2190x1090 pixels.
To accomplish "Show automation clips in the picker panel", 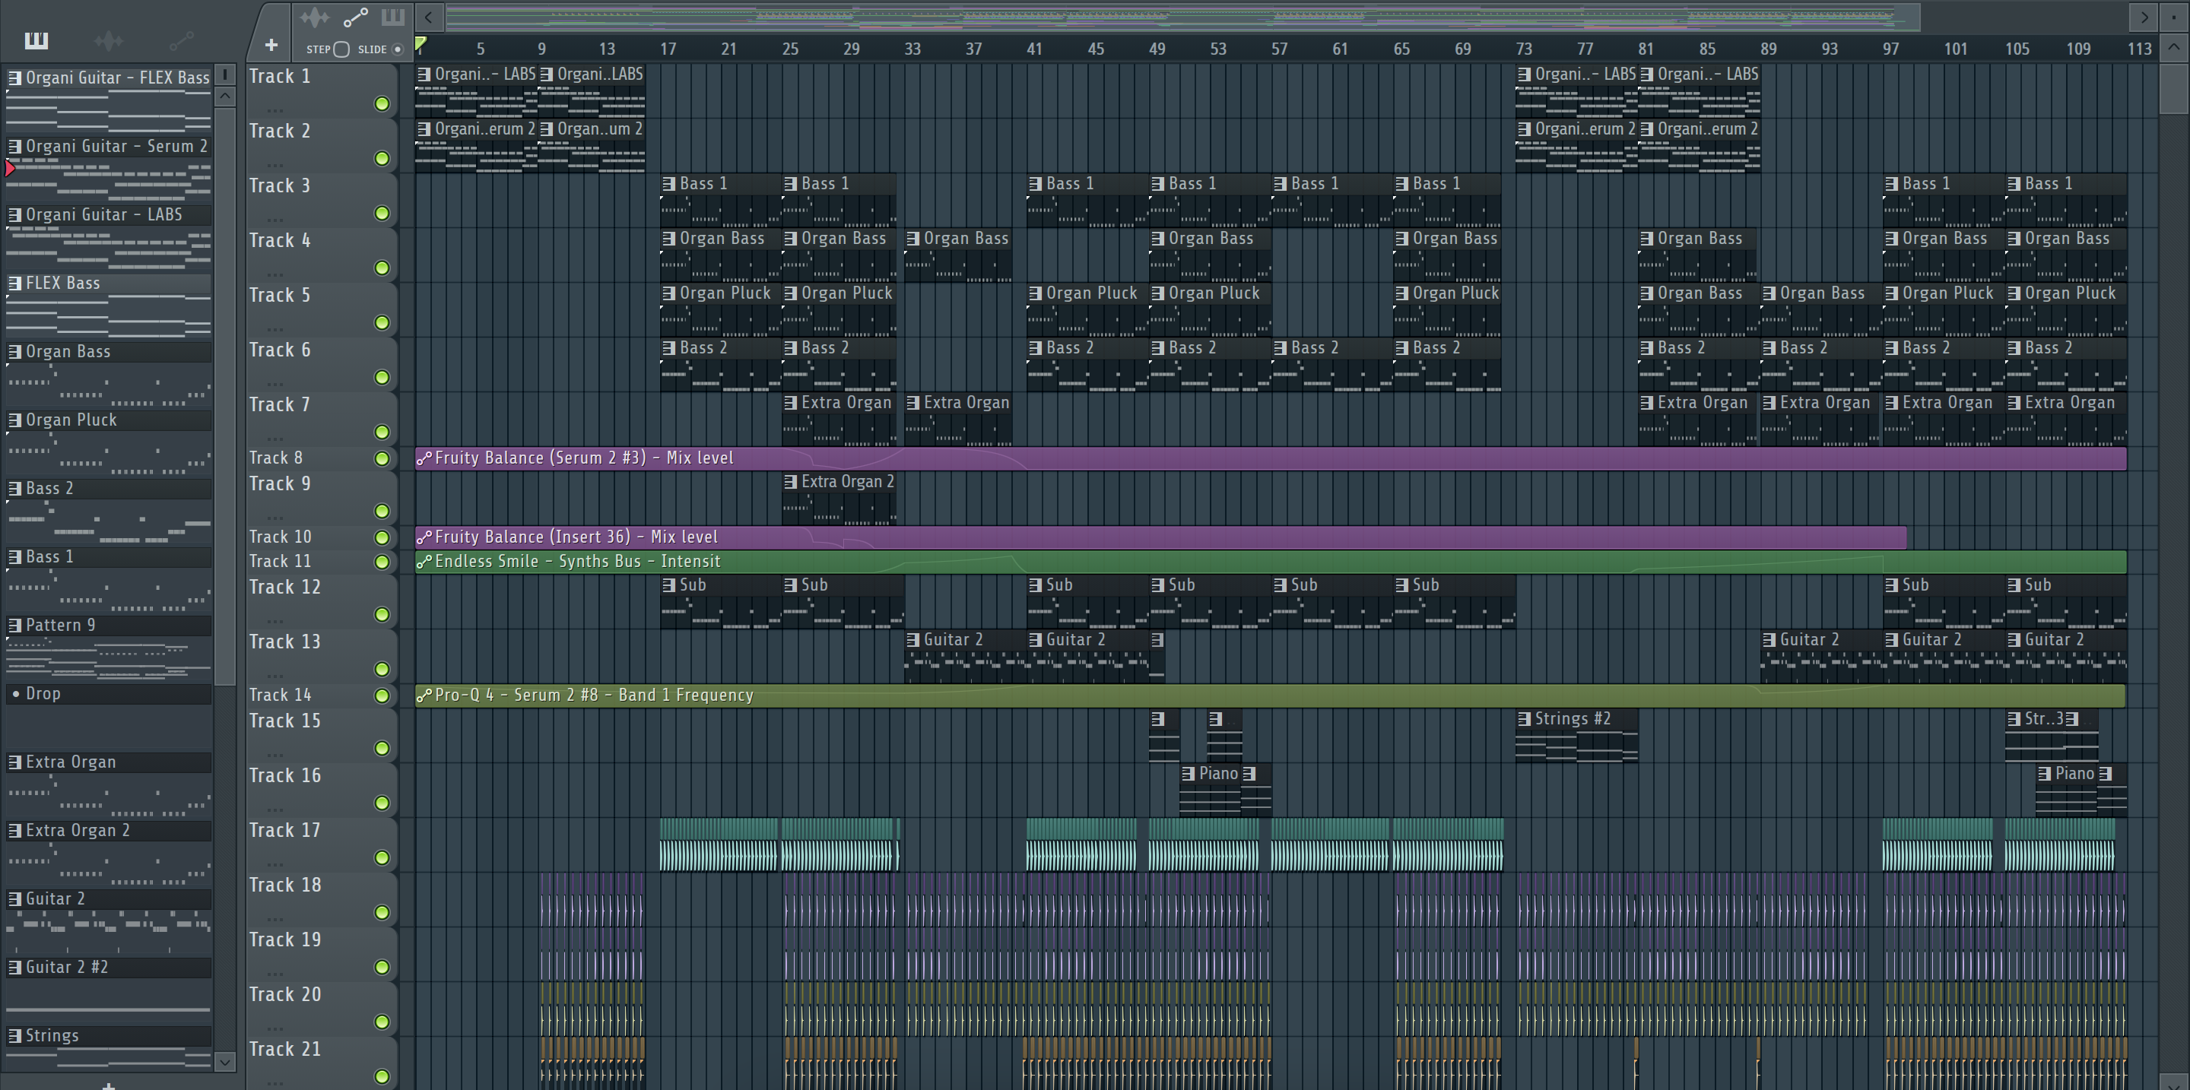I will tap(181, 40).
